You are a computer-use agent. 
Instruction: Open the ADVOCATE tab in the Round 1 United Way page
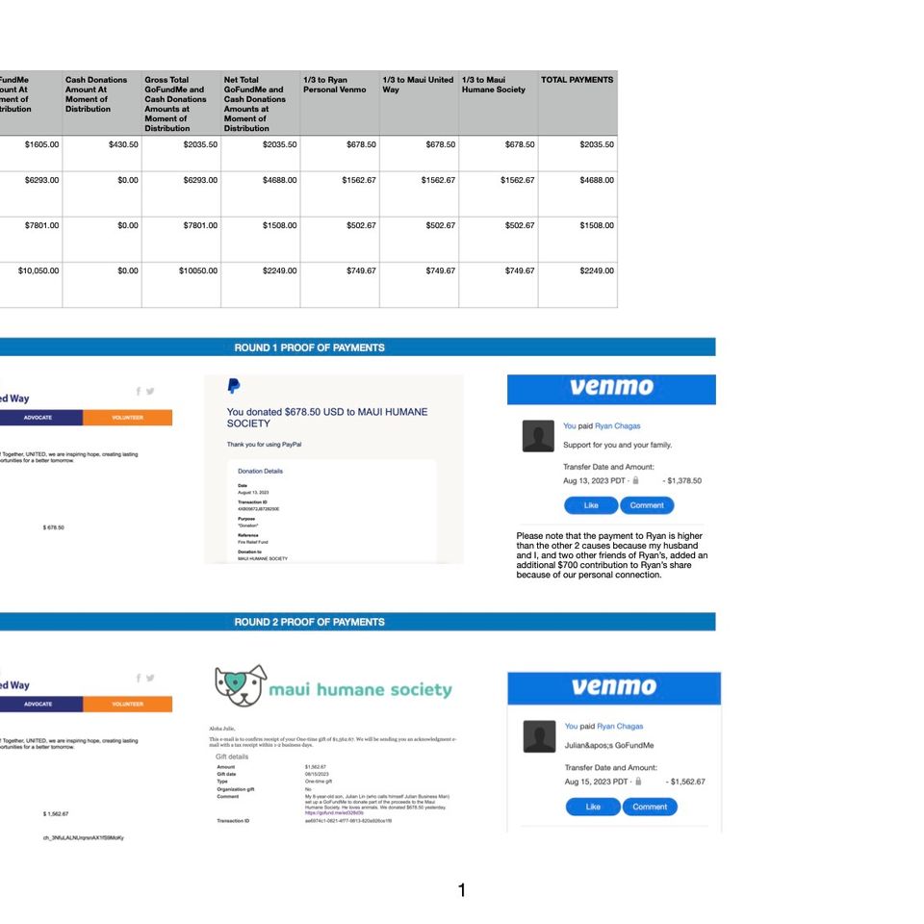[x=41, y=417]
